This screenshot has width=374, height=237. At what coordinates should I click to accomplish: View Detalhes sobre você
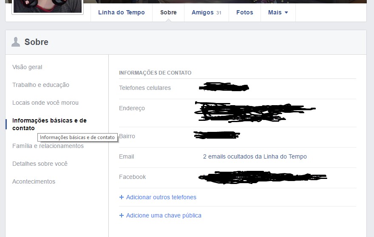40,164
